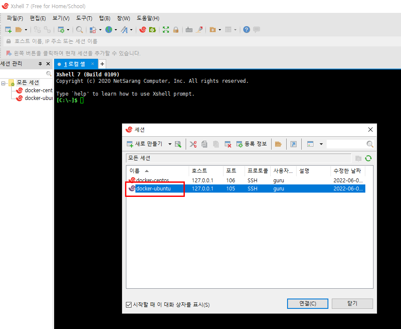The image size is (401, 329).
Task: Open the 보기(V) menu
Action: click(x=61, y=18)
